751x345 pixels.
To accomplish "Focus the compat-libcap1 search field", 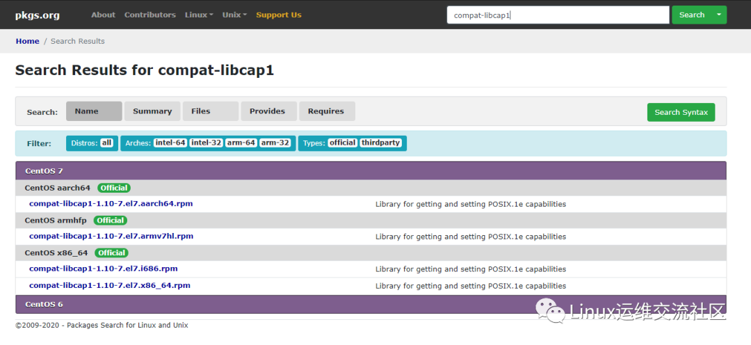I will pos(558,15).
